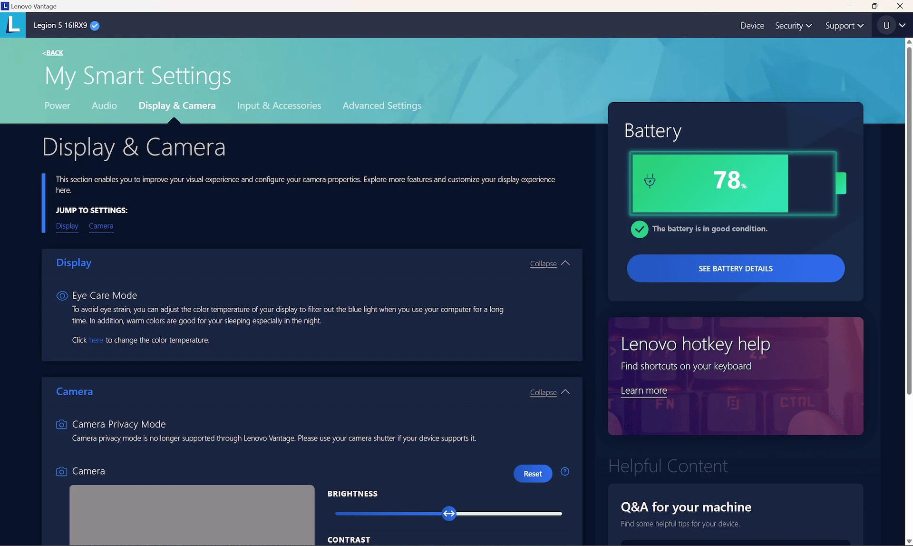Viewport: 913px width, 546px height.
Task: Click See Battery Details button
Action: [736, 268]
